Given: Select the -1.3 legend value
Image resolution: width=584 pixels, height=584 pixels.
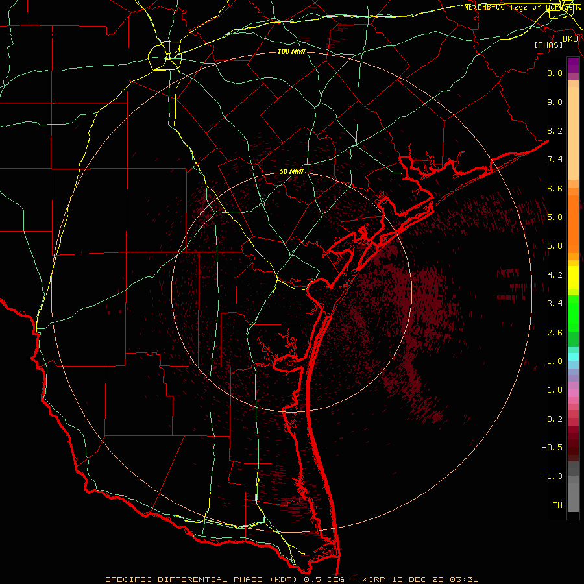Looking at the screenshot, I should (x=552, y=476).
